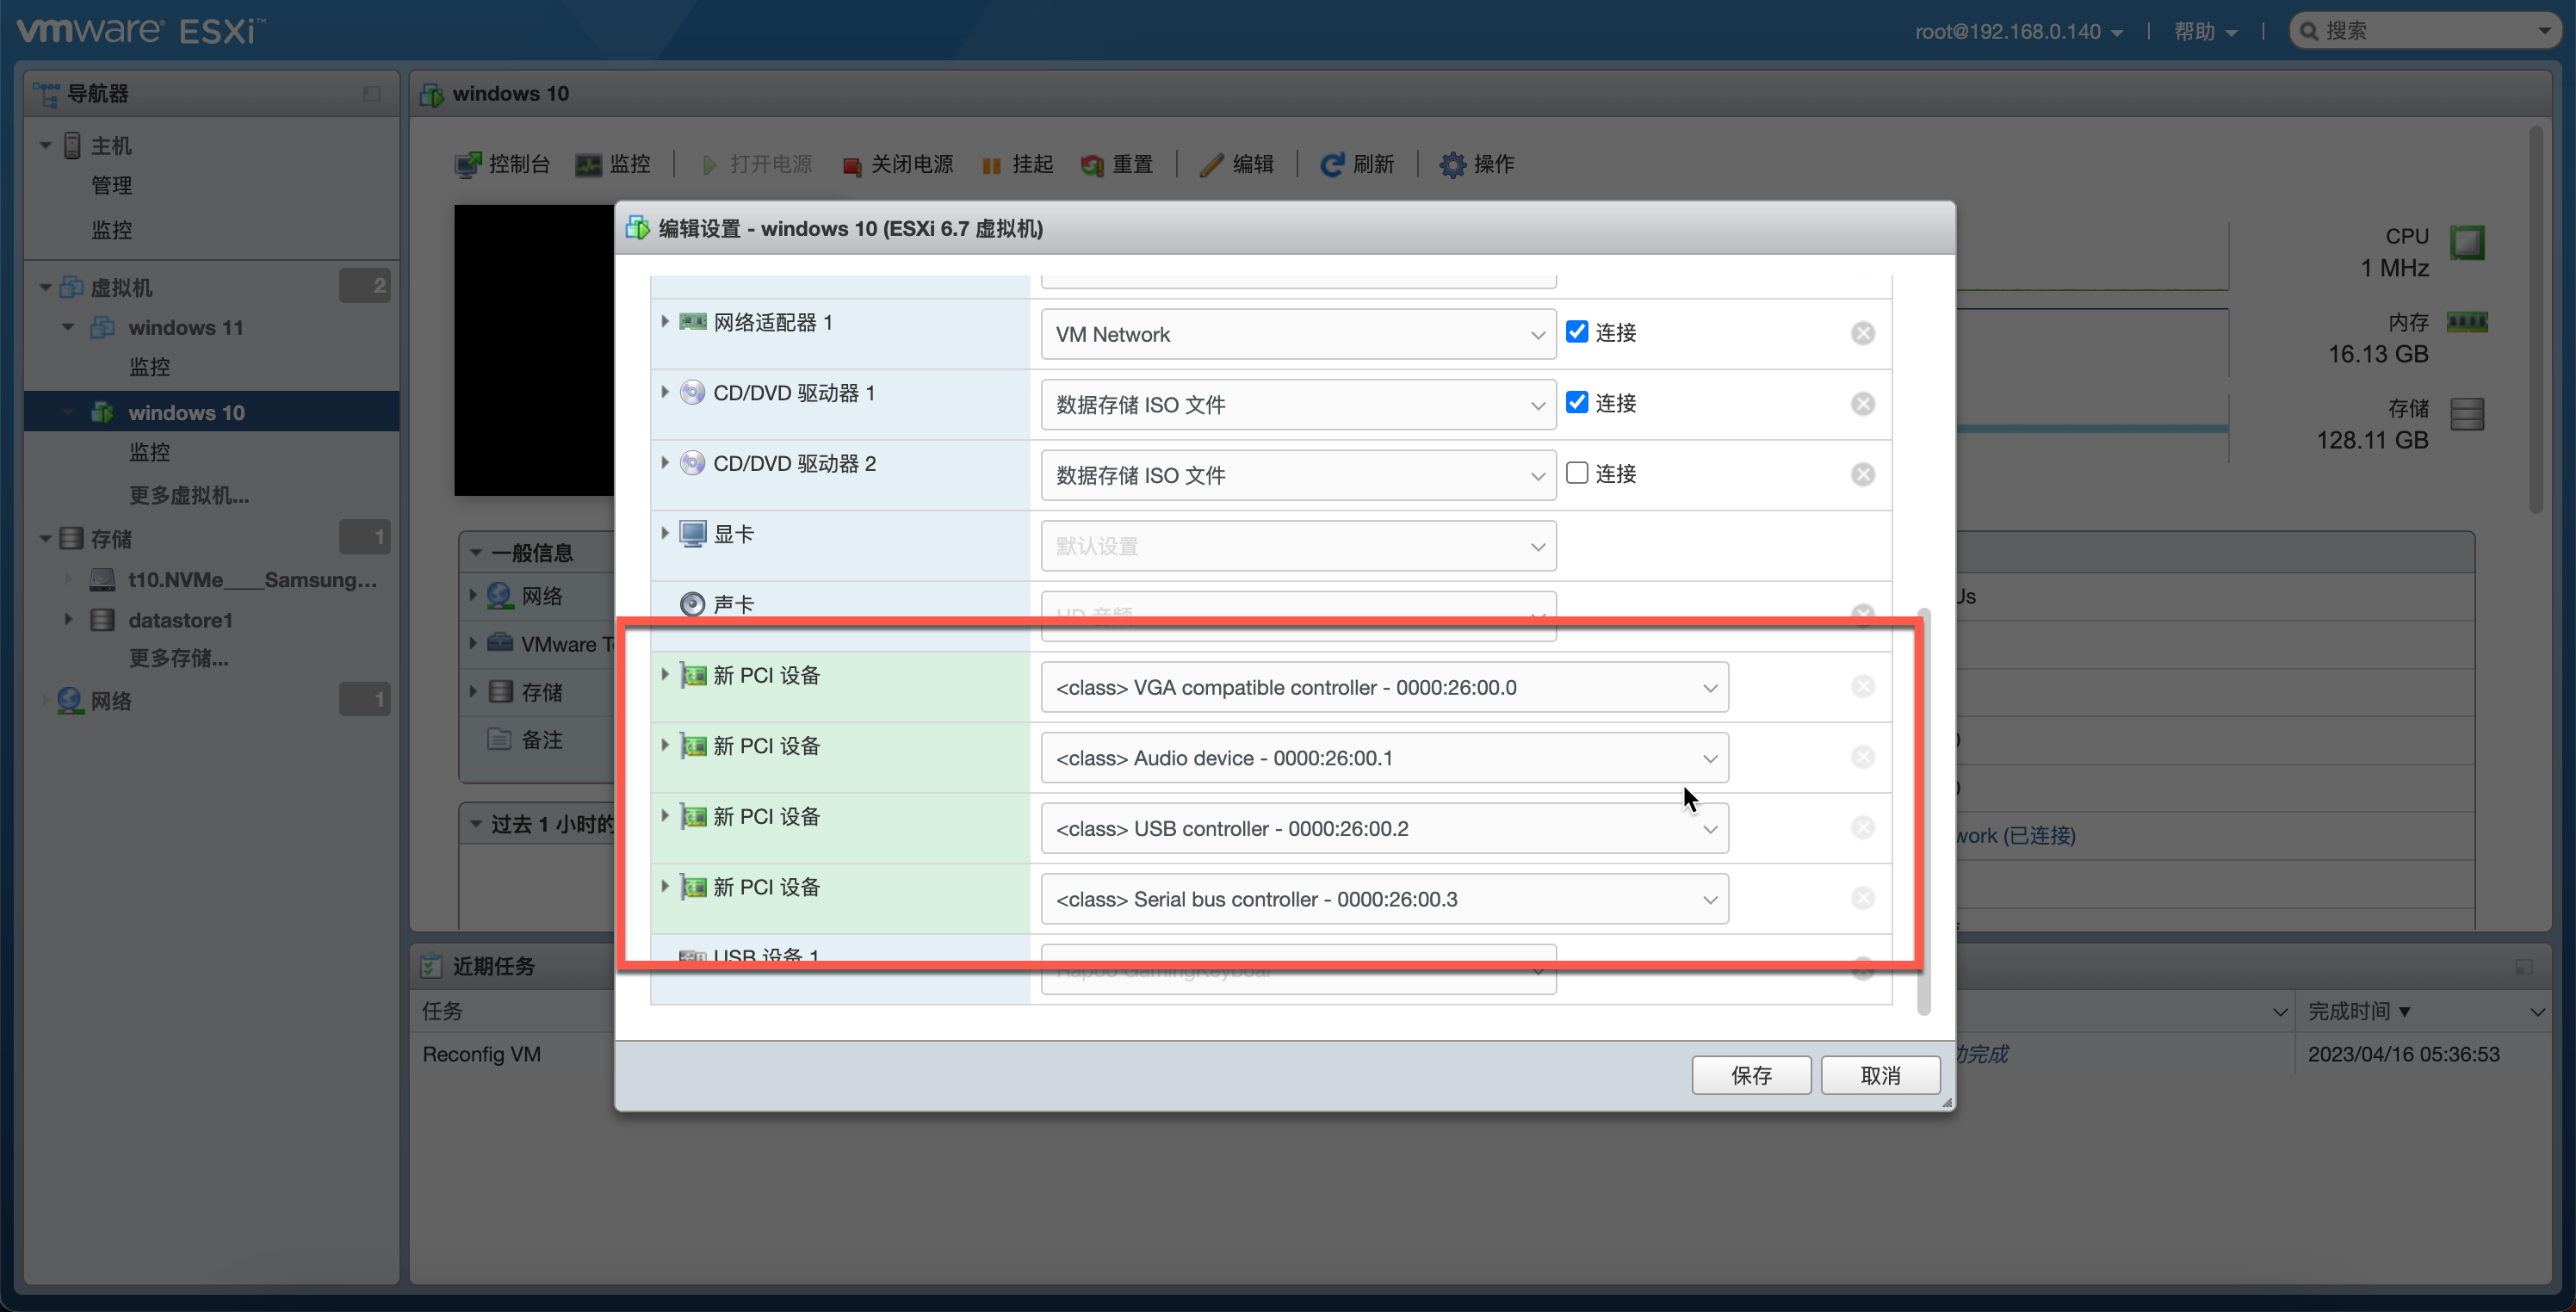2576x1312 pixels.
Task: Click the Reconfig VM task row
Action: [x=482, y=1054]
